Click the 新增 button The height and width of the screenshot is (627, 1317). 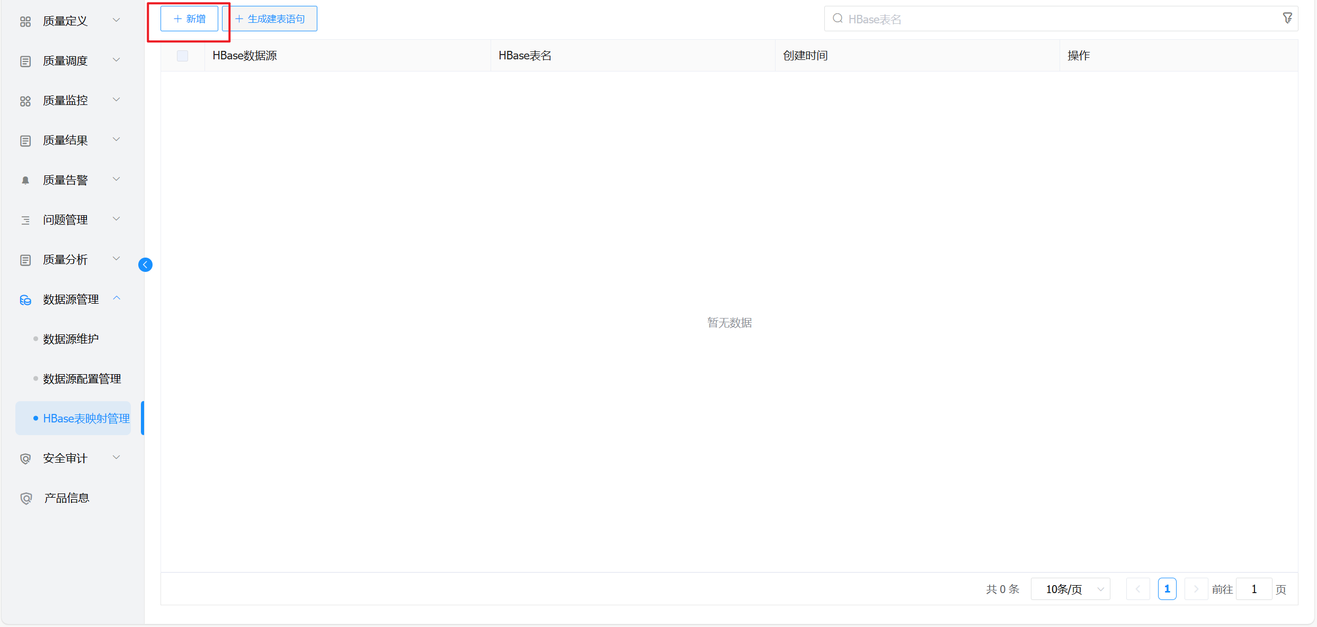coord(190,19)
